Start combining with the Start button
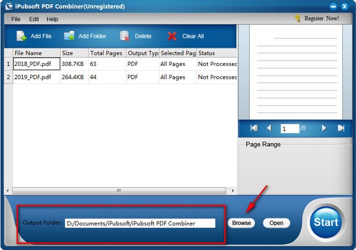This screenshot has height=250, width=356. tap(326, 222)
